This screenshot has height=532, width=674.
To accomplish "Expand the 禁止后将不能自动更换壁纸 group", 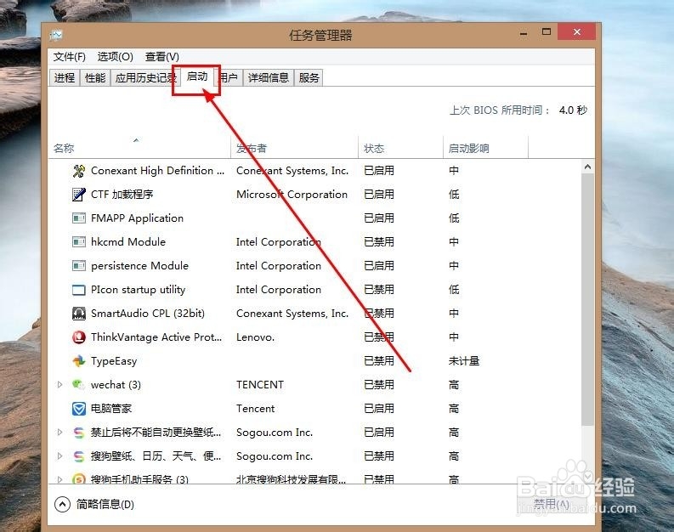I will (59, 433).
